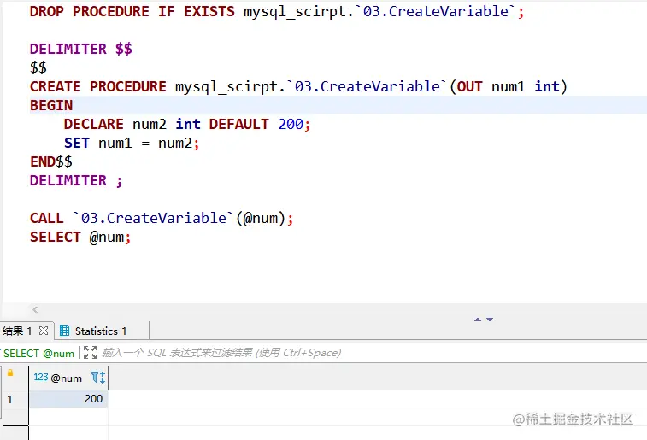Click the 123 numeric type icon
This screenshot has height=440, width=647.
41,377
